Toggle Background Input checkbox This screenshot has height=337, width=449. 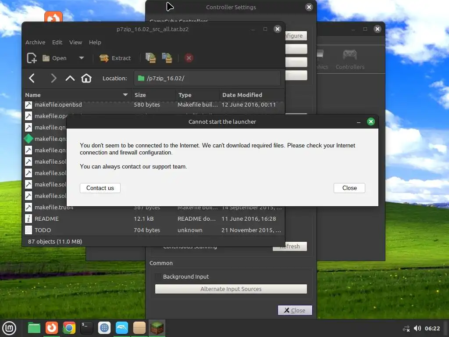click(158, 276)
